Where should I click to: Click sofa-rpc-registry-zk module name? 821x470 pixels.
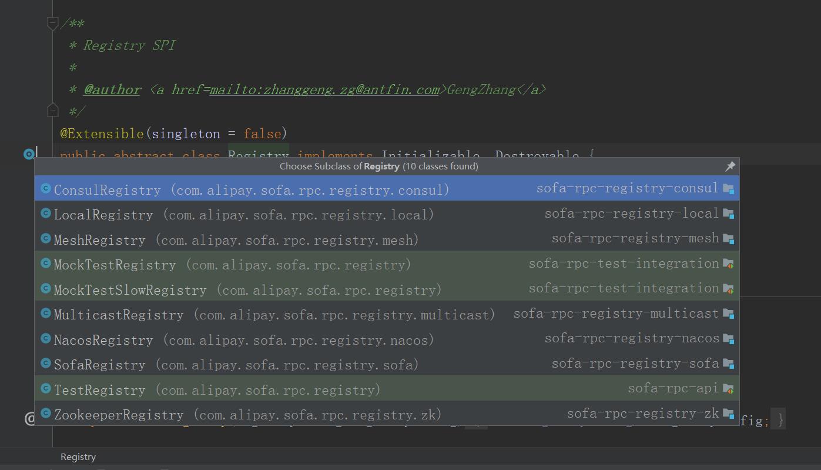tap(642, 414)
